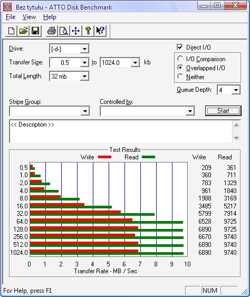Click the 16.0 transfer size row label
This screenshot has width=250, height=297.
tap(22, 206)
